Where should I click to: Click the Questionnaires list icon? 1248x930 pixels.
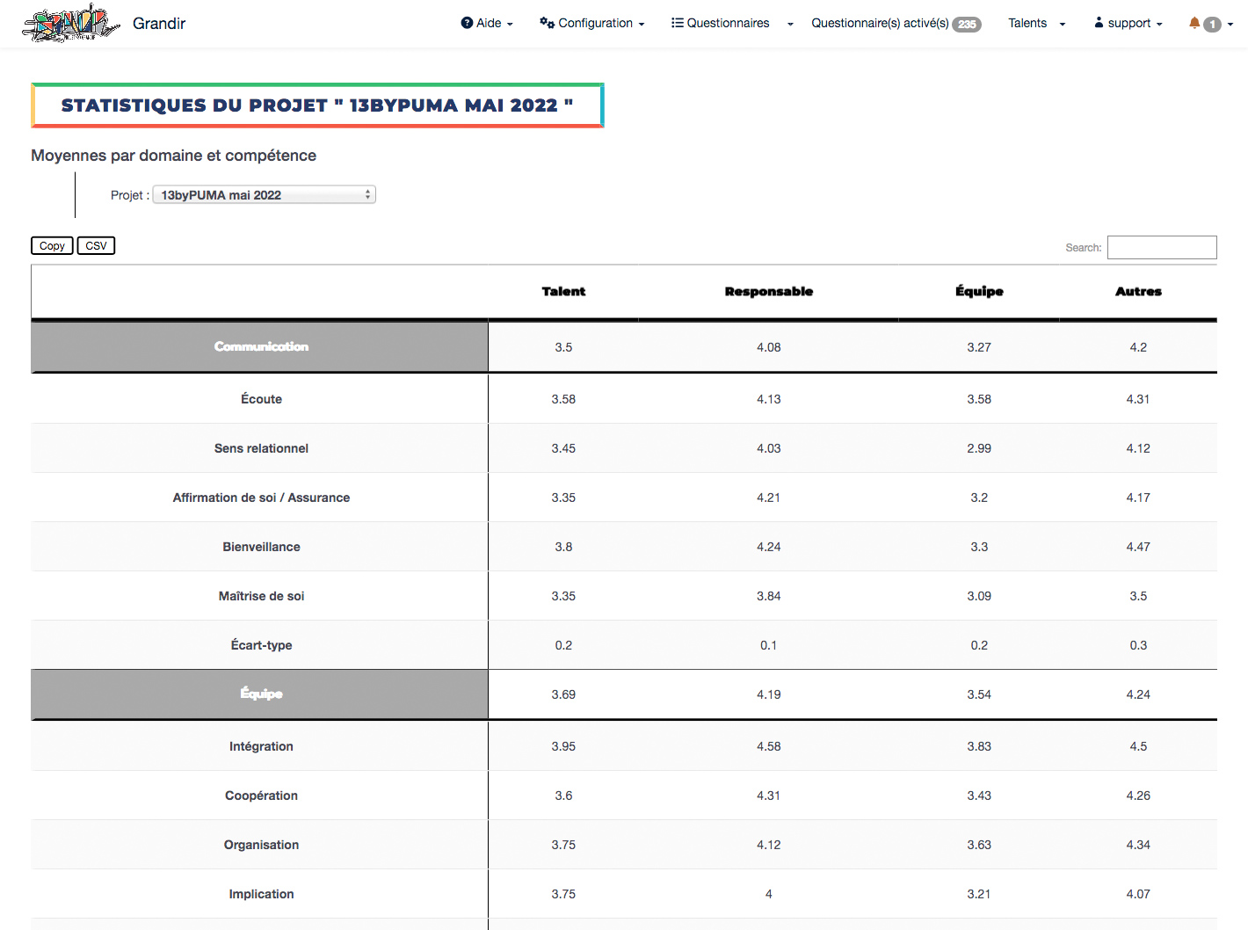[677, 23]
